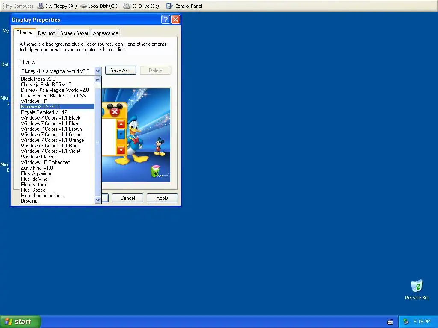
Task: Close the Display Properties dialog
Action: pos(175,20)
